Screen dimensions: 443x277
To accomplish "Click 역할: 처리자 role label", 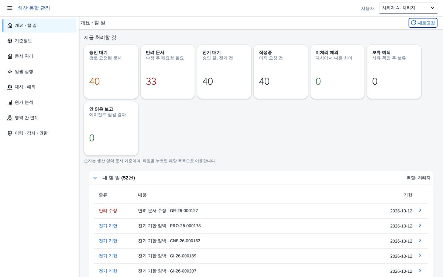I will (419, 178).
